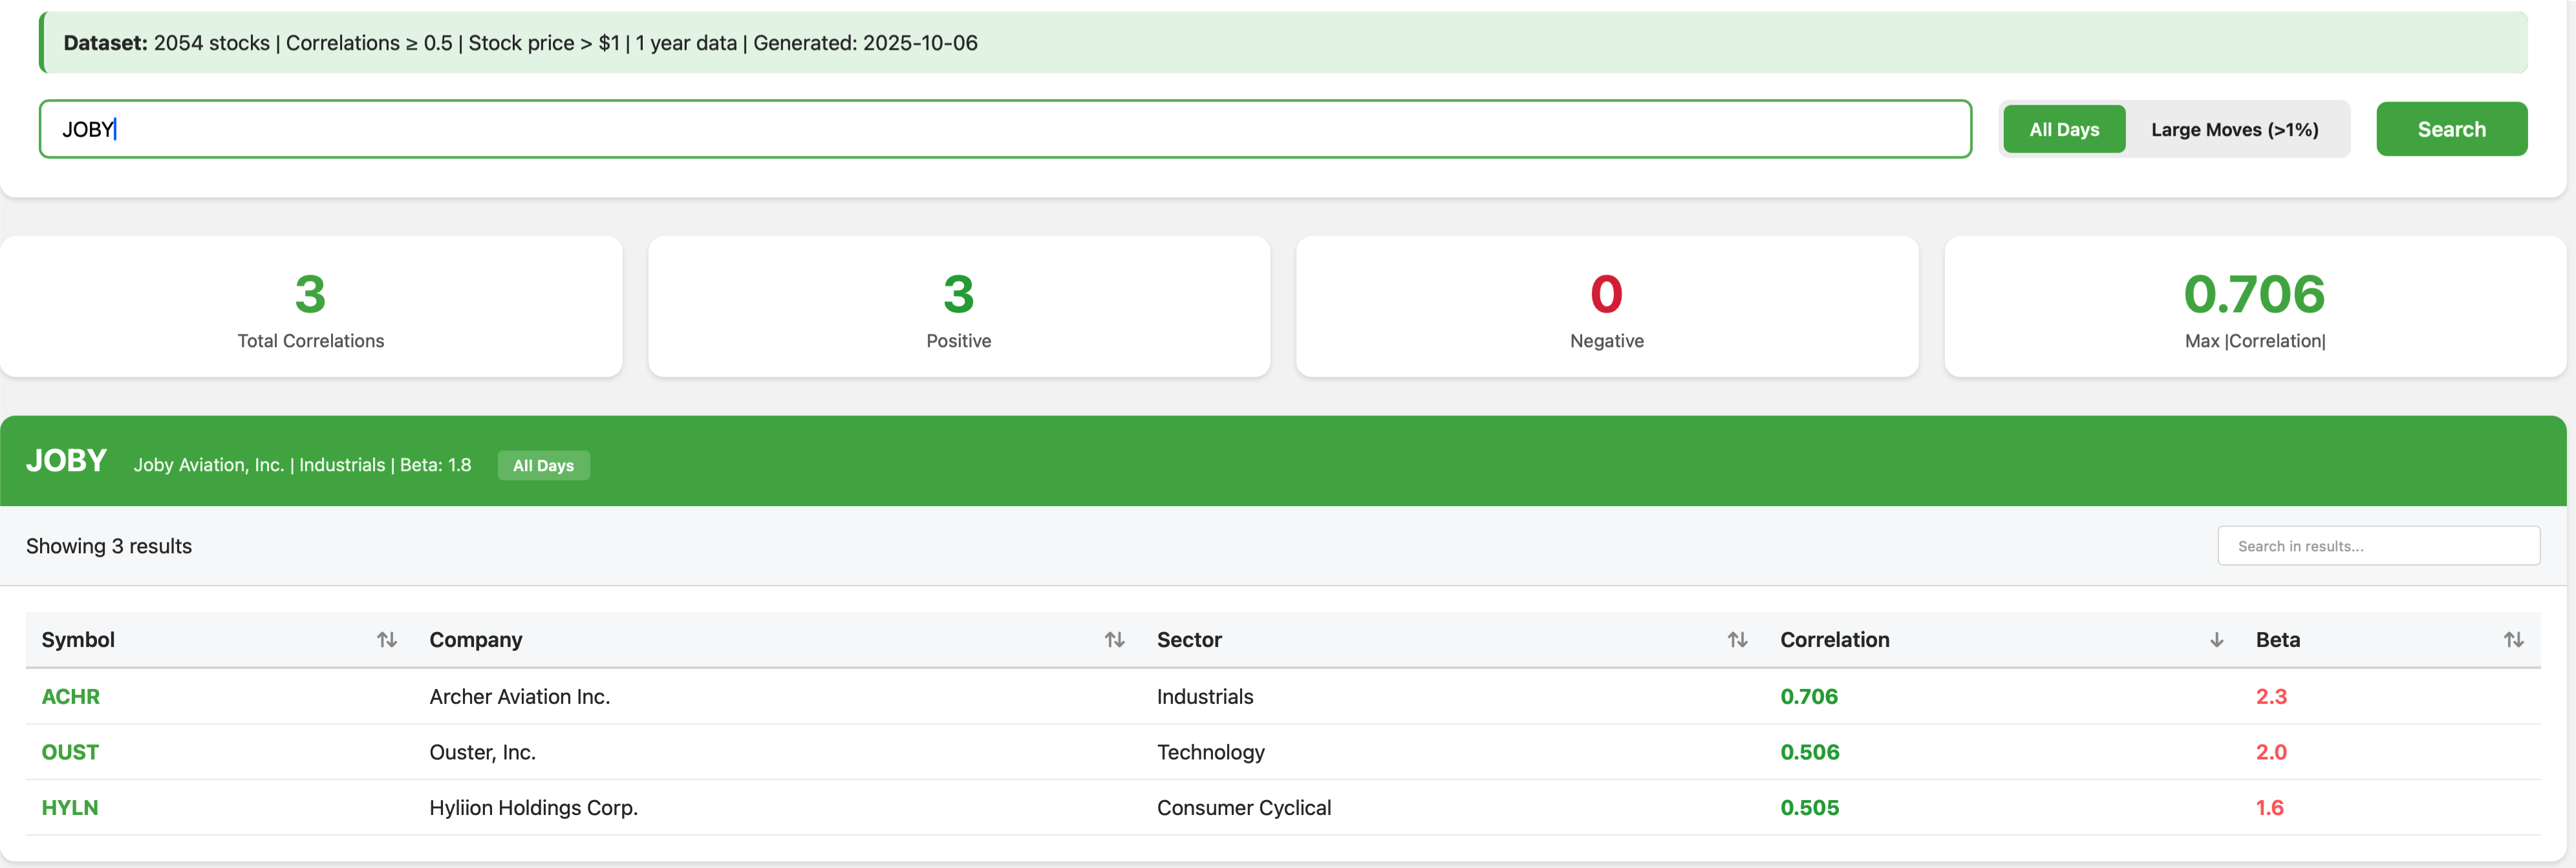Image resolution: width=2576 pixels, height=868 pixels.
Task: Focus the JOBY ticker search field
Action: [1004, 129]
